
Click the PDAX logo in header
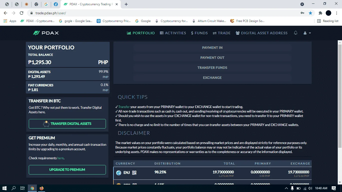pos(46,33)
